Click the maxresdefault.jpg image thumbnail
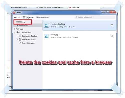Screen dimensions: 125x98 (x=46, y=26)
